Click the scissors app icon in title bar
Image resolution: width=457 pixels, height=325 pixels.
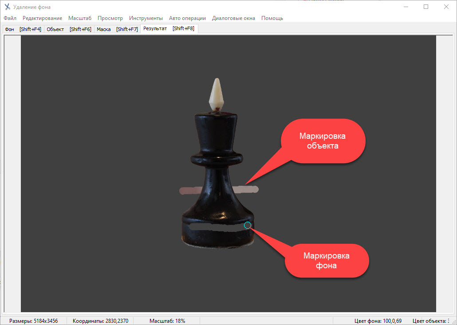coord(7,7)
